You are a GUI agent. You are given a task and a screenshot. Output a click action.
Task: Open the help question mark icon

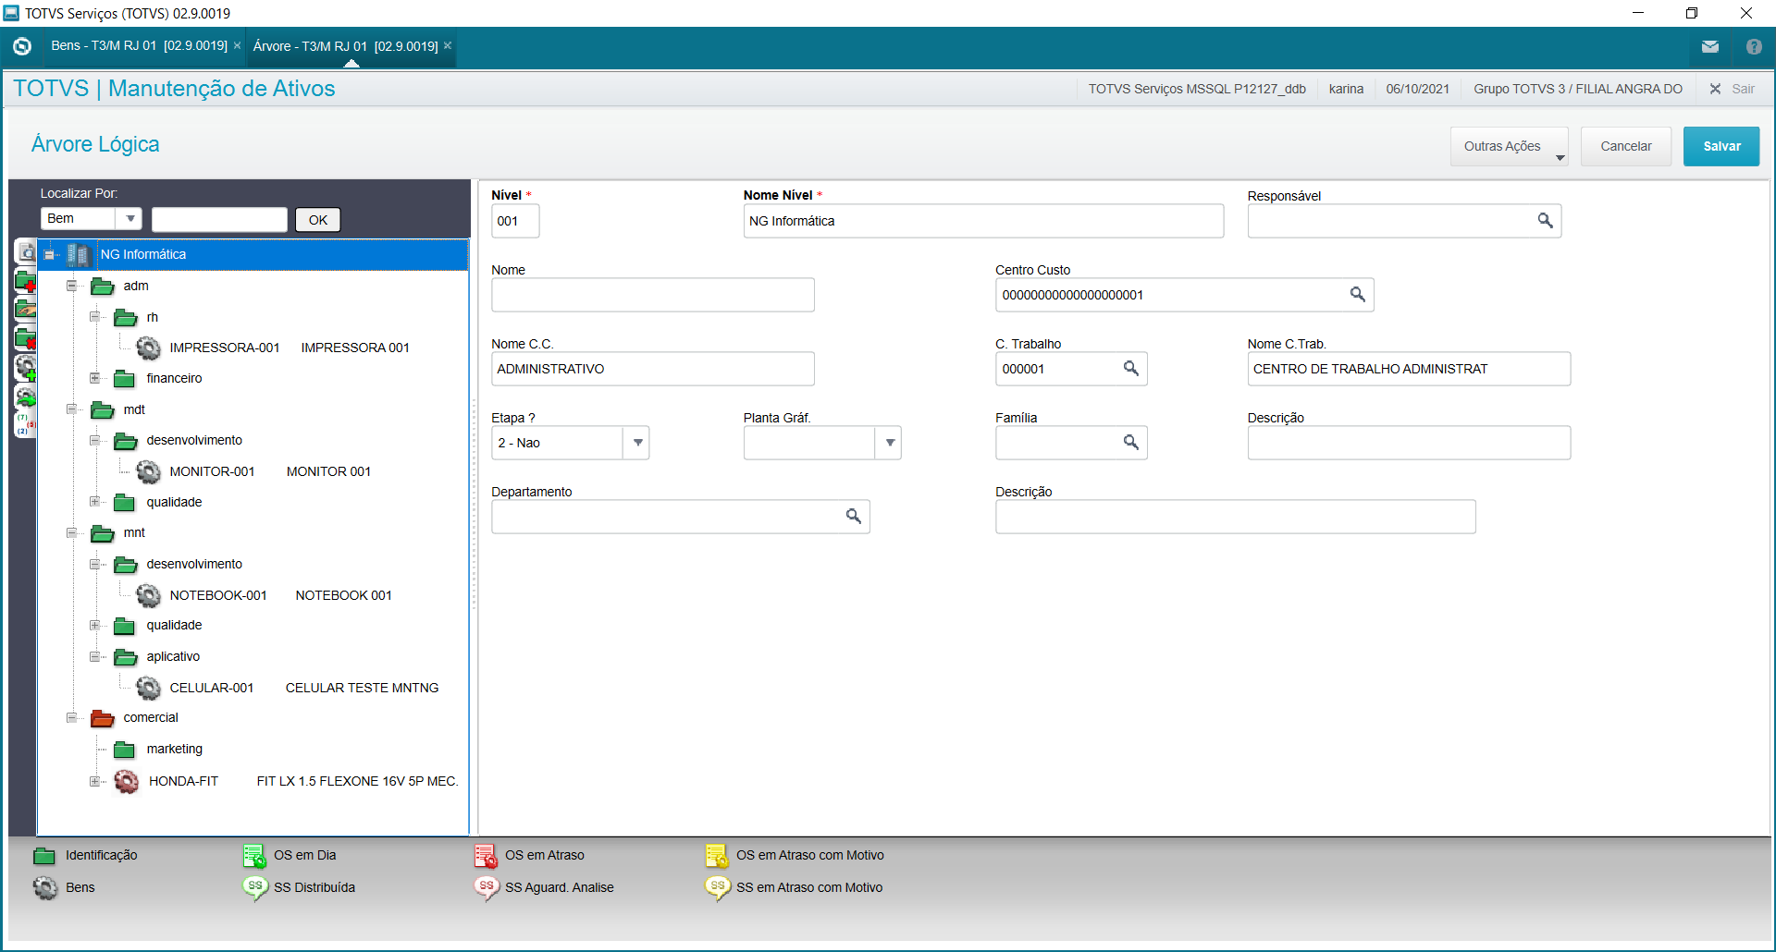coord(1754,46)
